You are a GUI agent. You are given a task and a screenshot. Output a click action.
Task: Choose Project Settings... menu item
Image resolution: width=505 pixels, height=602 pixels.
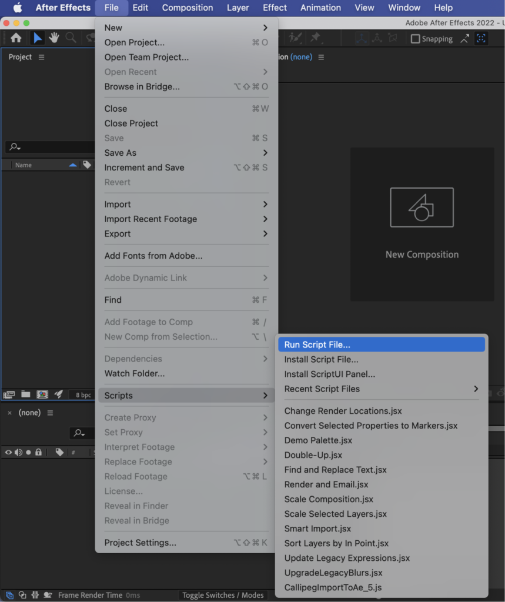[x=186, y=543]
